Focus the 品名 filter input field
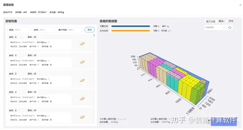This screenshot has height=130, width=243. coord(19,30)
